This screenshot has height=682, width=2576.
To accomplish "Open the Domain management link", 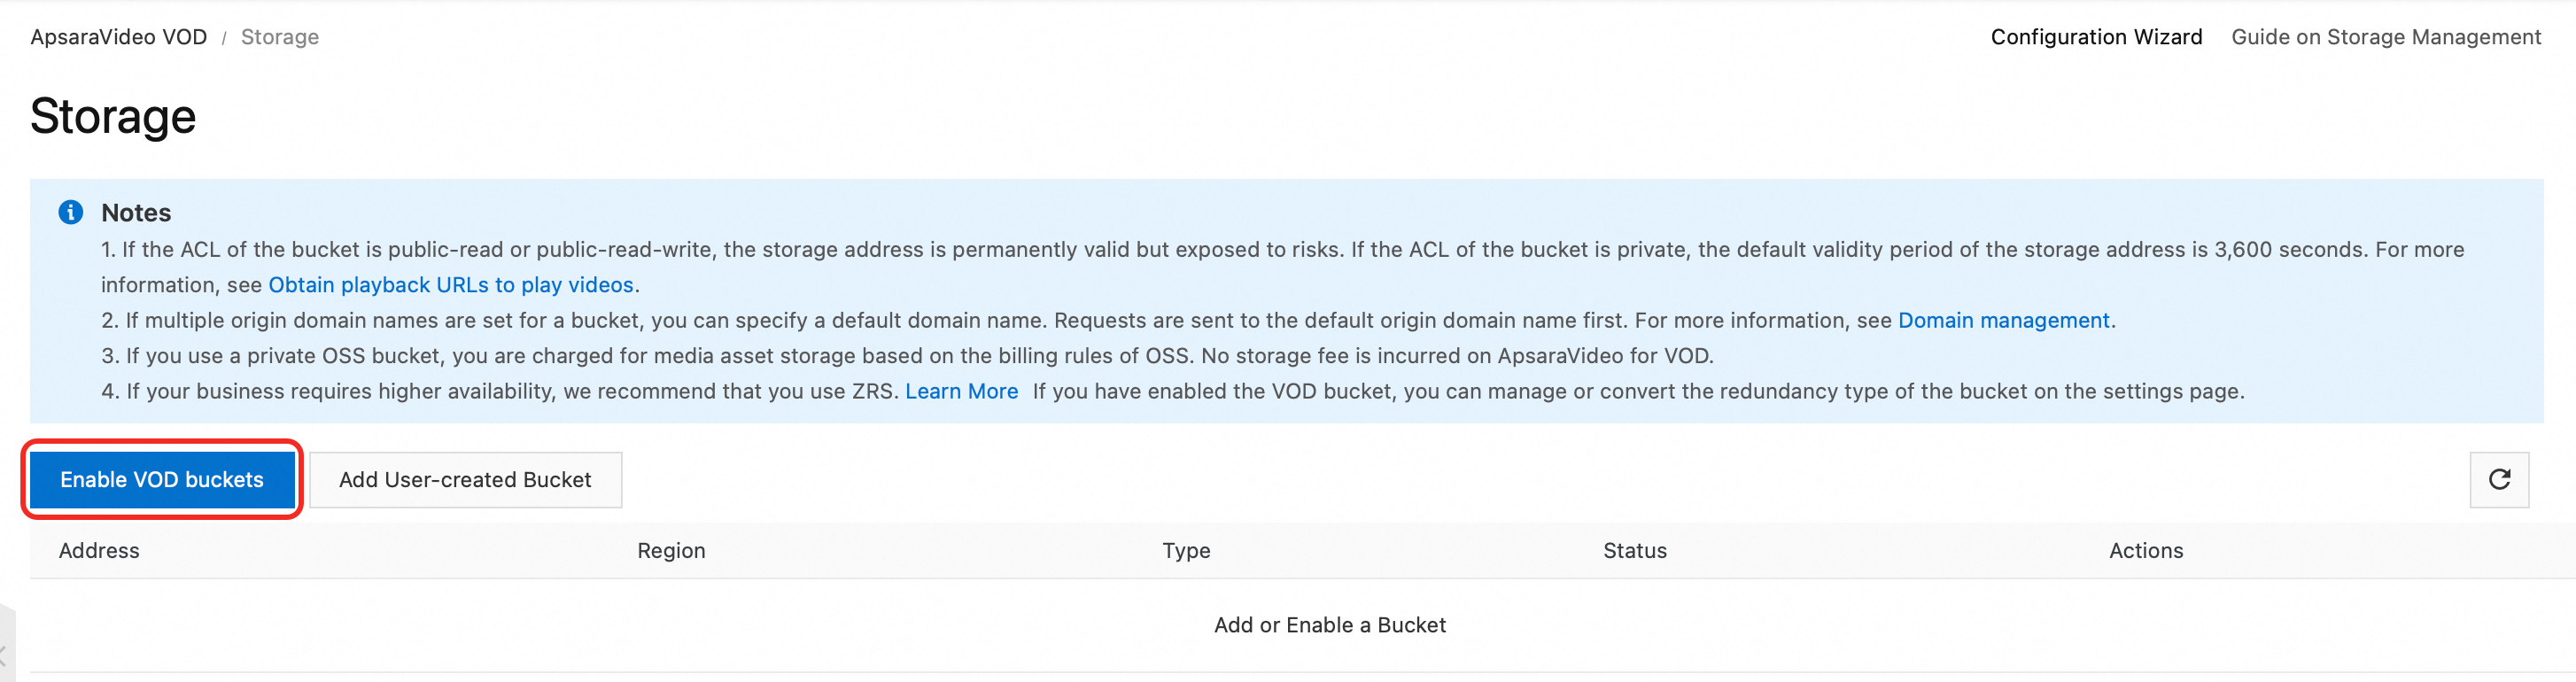I will point(2003,320).
